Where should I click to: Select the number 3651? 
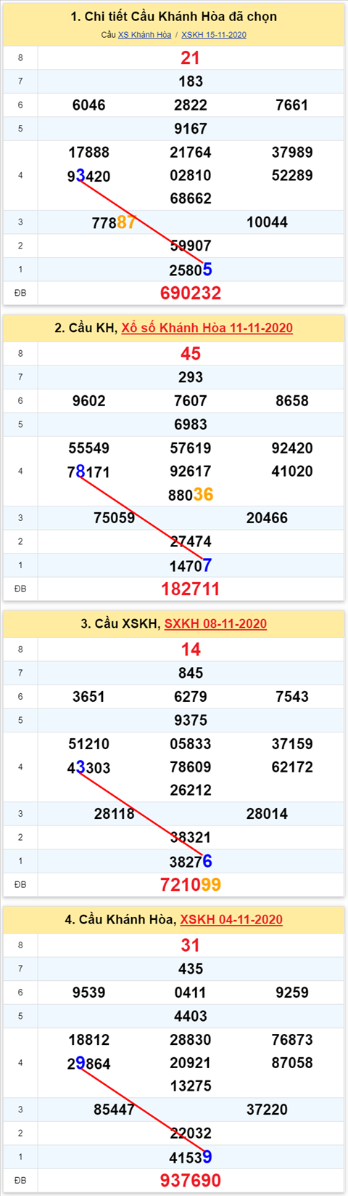tap(89, 697)
